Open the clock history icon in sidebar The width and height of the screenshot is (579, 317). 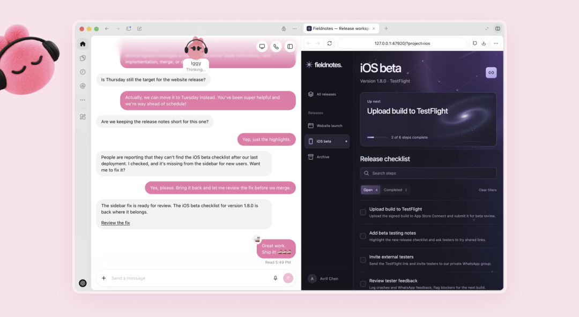pos(83,72)
